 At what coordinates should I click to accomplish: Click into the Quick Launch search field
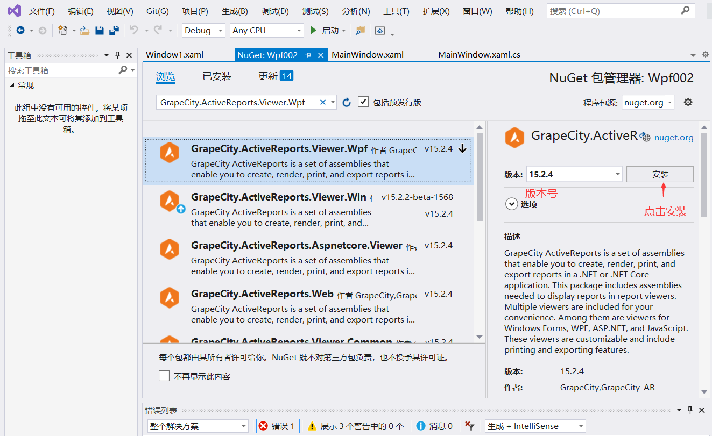[x=614, y=11]
